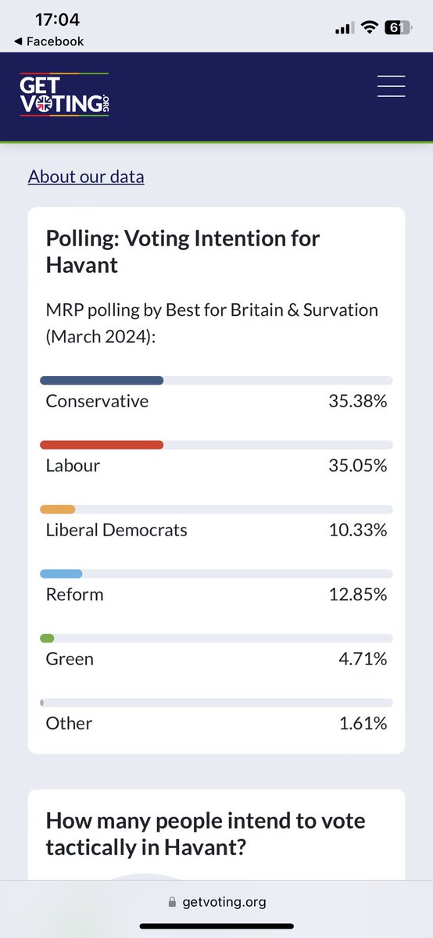This screenshot has height=938, width=433.
Task: Click the blue Conservative progress bar
Action: coord(102,381)
